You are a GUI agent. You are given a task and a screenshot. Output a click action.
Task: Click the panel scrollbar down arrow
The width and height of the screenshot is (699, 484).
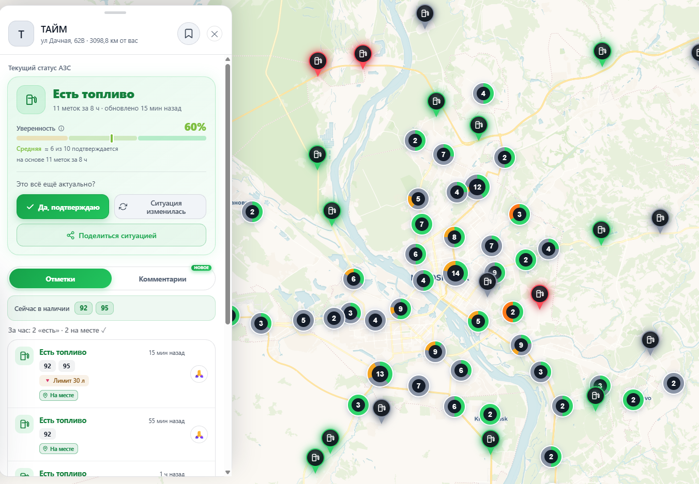point(227,472)
